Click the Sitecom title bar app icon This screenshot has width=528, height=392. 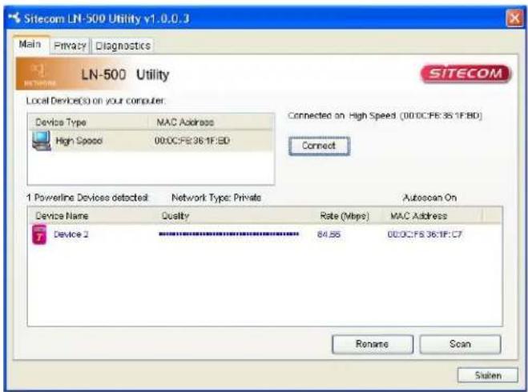coord(14,17)
